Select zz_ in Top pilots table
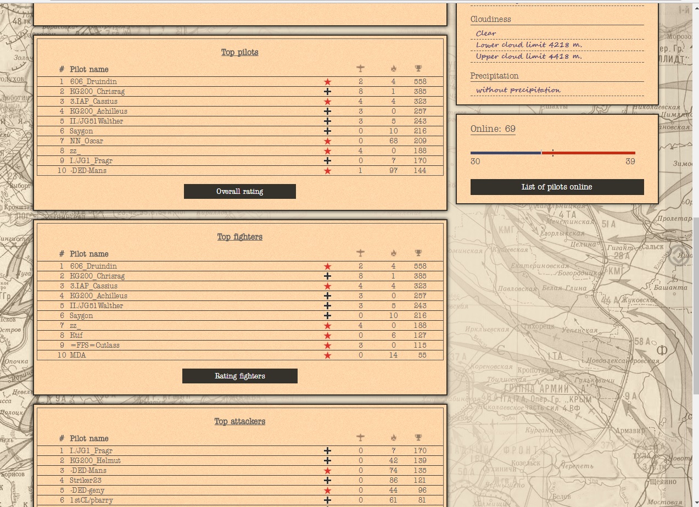 [75, 151]
